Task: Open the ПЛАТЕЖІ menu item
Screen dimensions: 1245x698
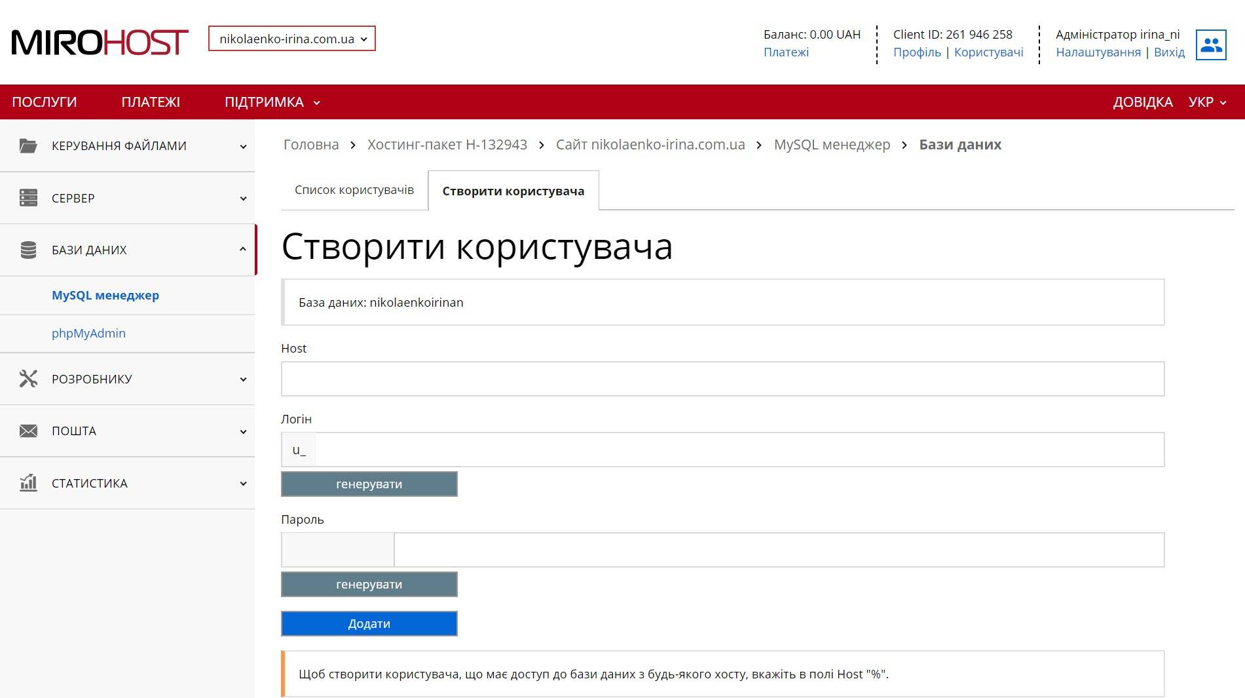Action: pyautogui.click(x=151, y=102)
